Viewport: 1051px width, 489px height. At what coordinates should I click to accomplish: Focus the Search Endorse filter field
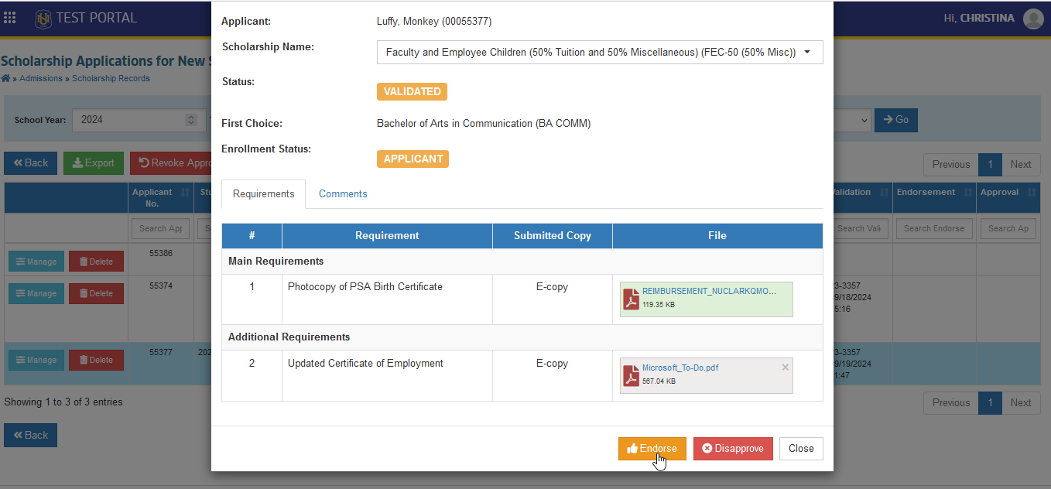[934, 228]
